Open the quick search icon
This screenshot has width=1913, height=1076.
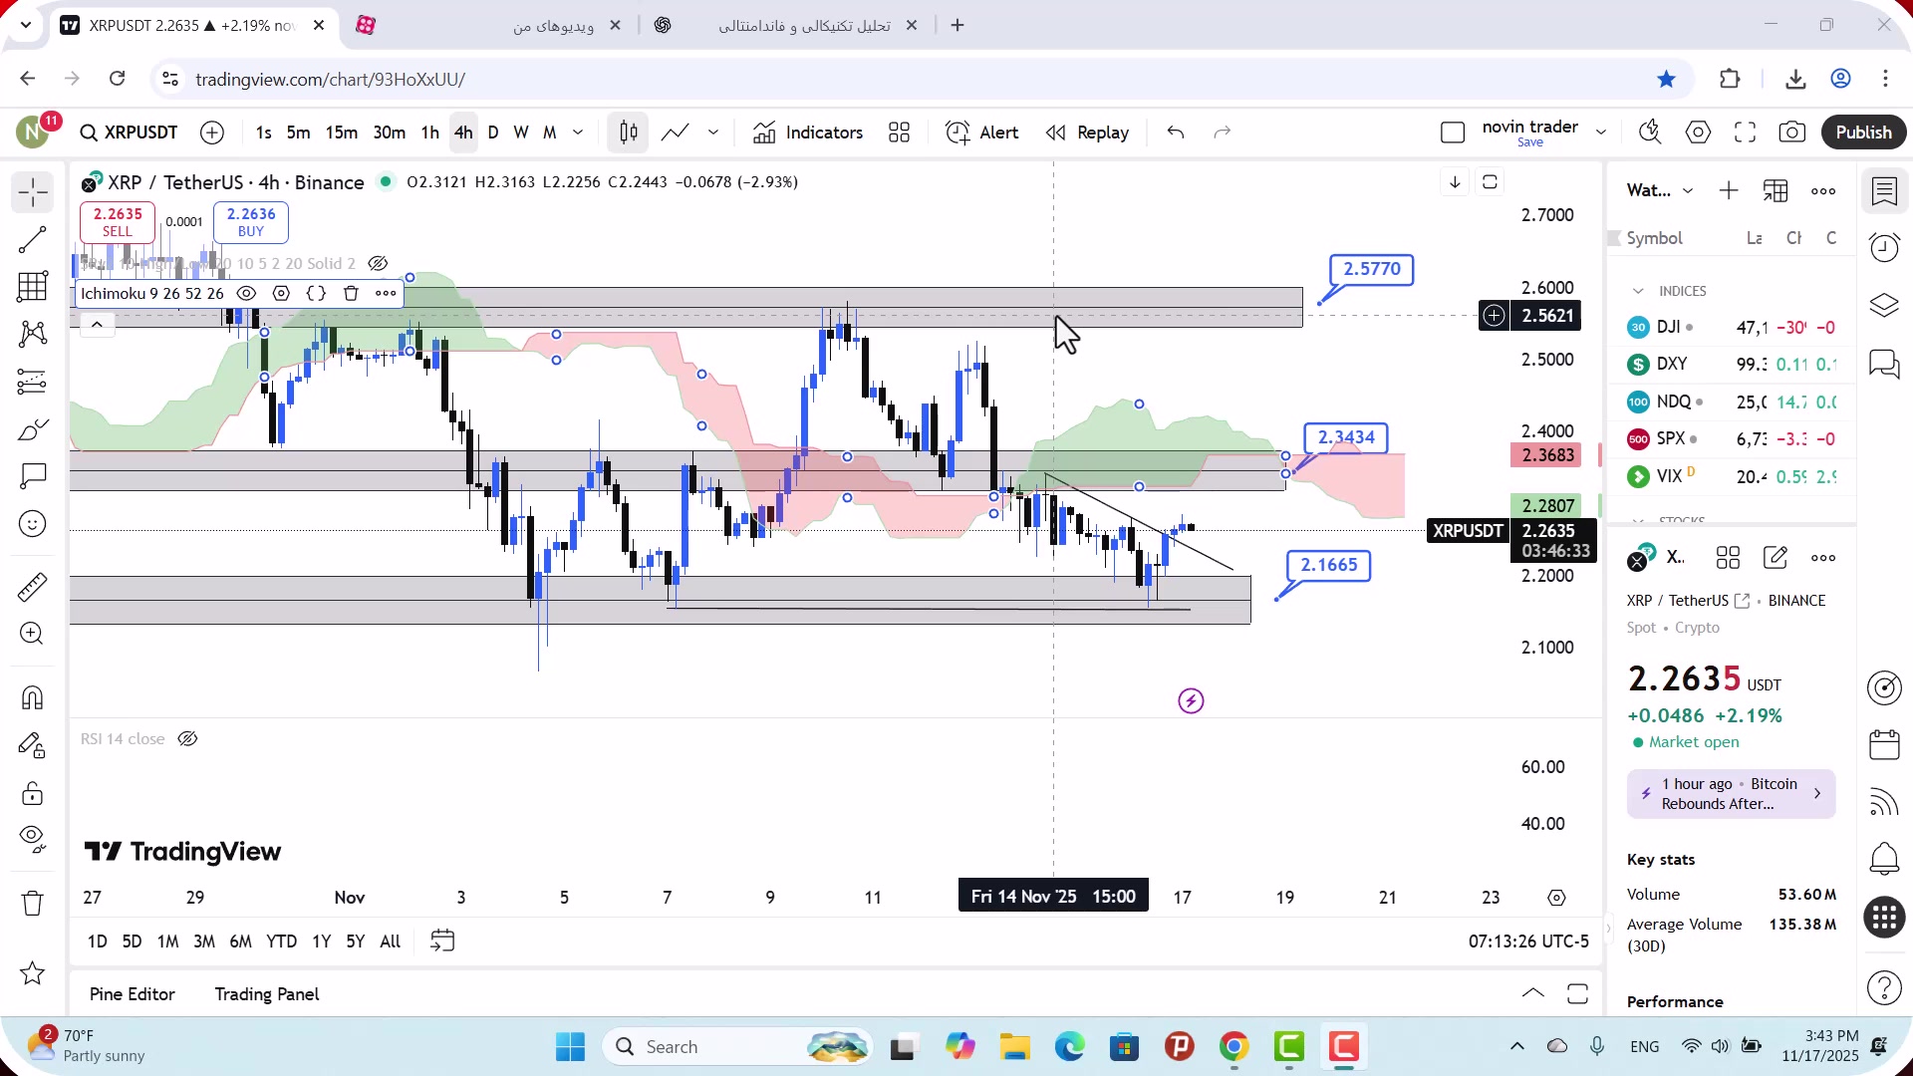pyautogui.click(x=1650, y=133)
